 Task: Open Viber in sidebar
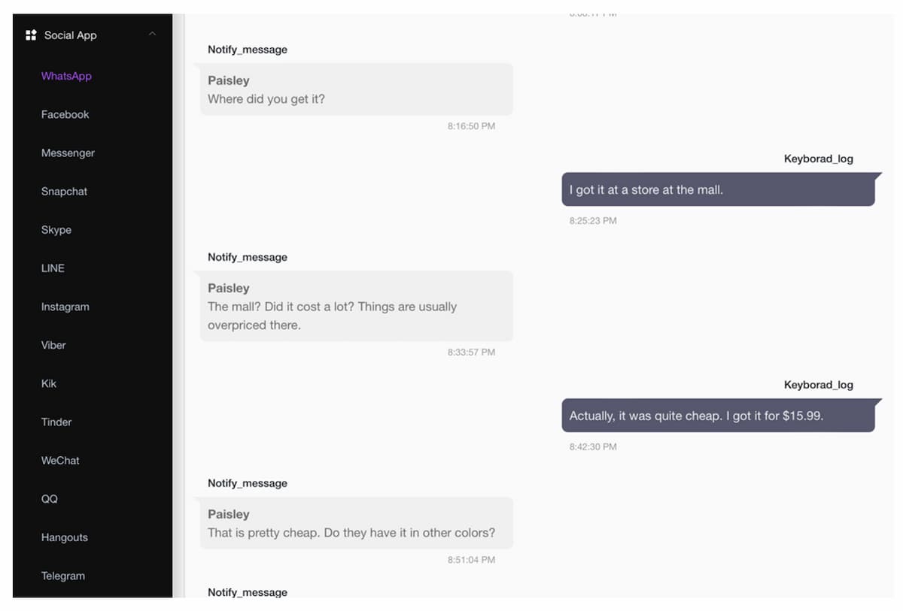53,345
